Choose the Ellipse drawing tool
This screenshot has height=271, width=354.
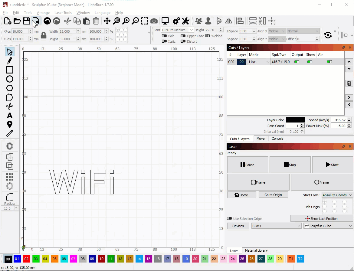point(10,79)
